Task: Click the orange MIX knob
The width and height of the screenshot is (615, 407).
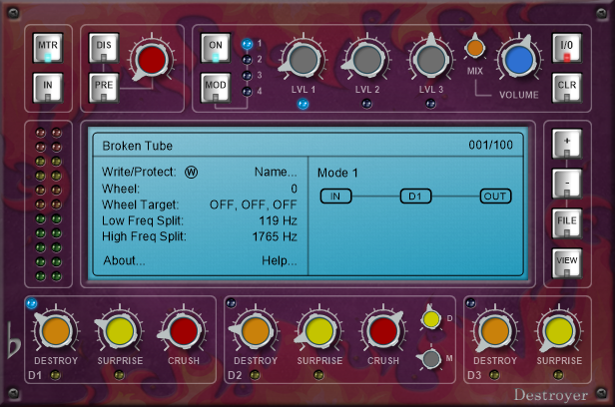Action: click(475, 48)
